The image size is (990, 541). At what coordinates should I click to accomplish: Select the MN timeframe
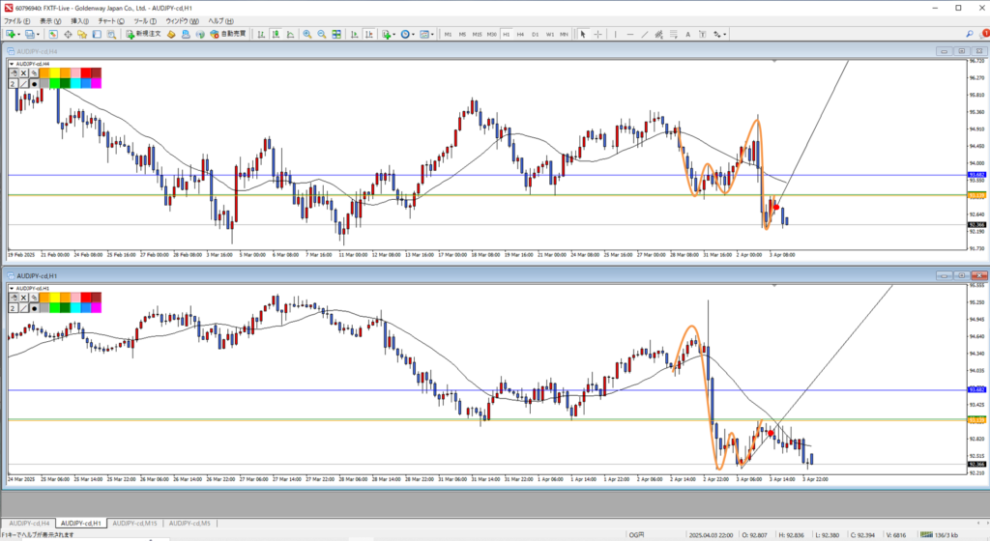tap(564, 34)
